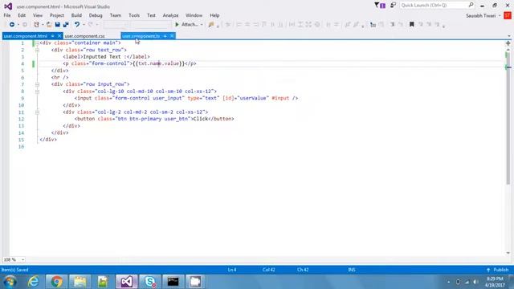The height and width of the screenshot is (289, 514).
Task: Open the Undo history dropdown arrow
Action: 84,25
